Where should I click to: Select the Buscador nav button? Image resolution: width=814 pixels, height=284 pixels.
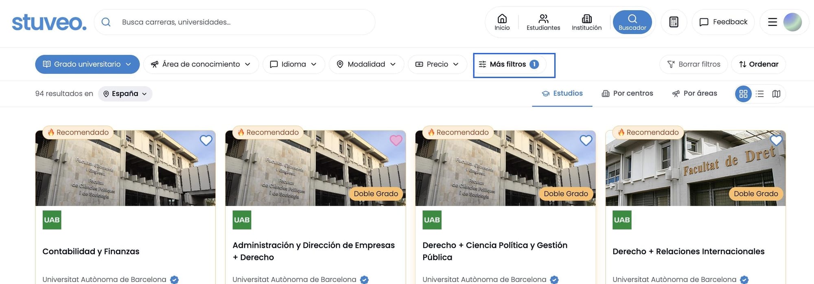click(632, 22)
